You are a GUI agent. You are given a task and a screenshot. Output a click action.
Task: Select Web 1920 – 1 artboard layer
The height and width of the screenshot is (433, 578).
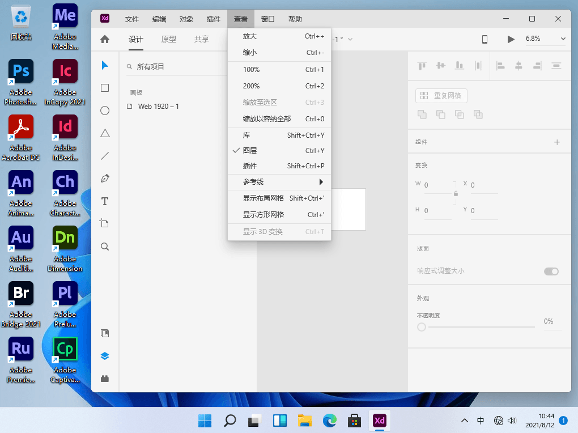(x=158, y=106)
